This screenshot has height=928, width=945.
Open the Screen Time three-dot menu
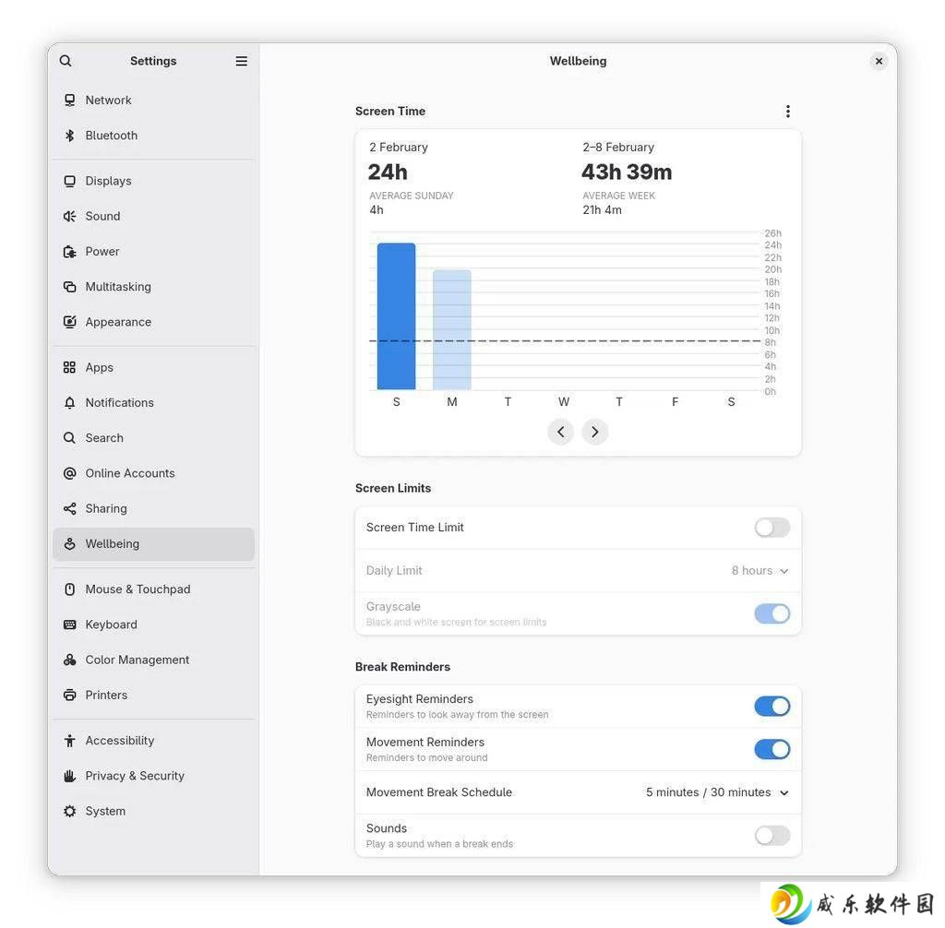[x=787, y=111]
